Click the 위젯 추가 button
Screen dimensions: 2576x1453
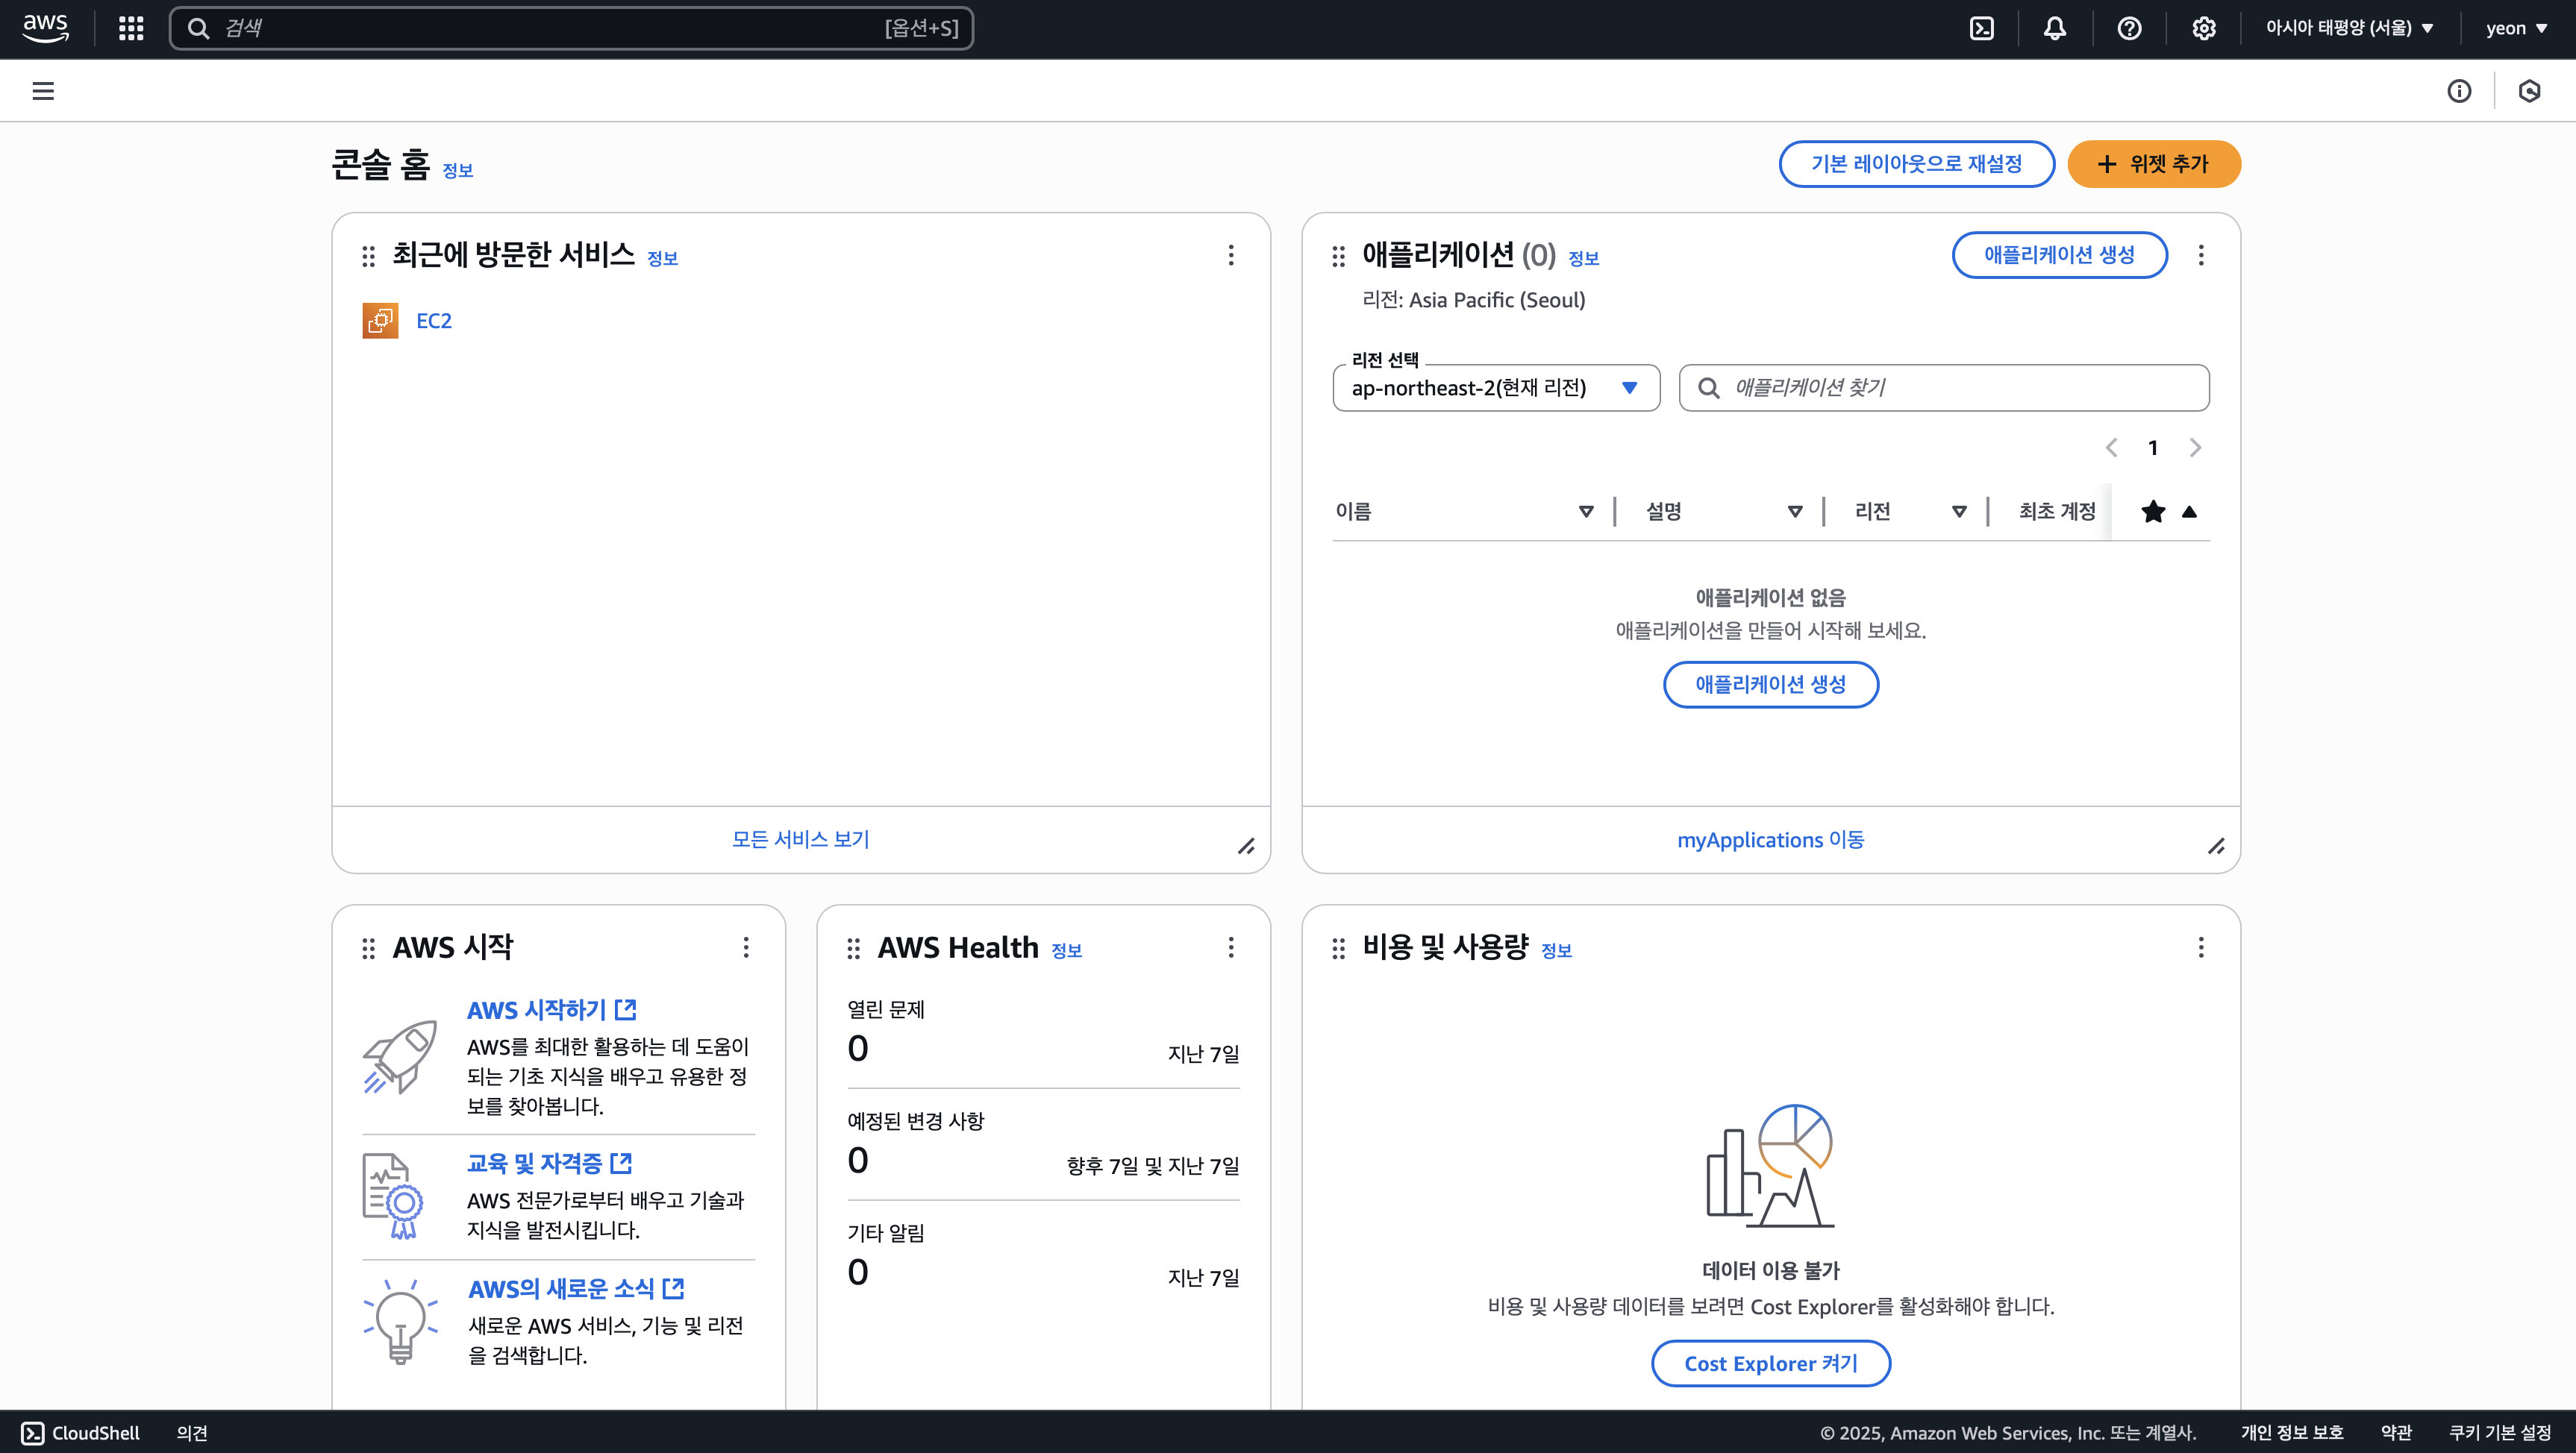(x=2154, y=164)
